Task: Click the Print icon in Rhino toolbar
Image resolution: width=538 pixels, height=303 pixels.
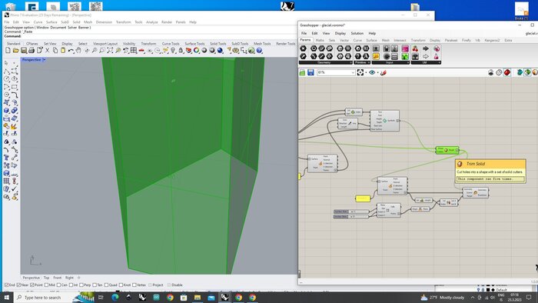Action: tap(32, 51)
